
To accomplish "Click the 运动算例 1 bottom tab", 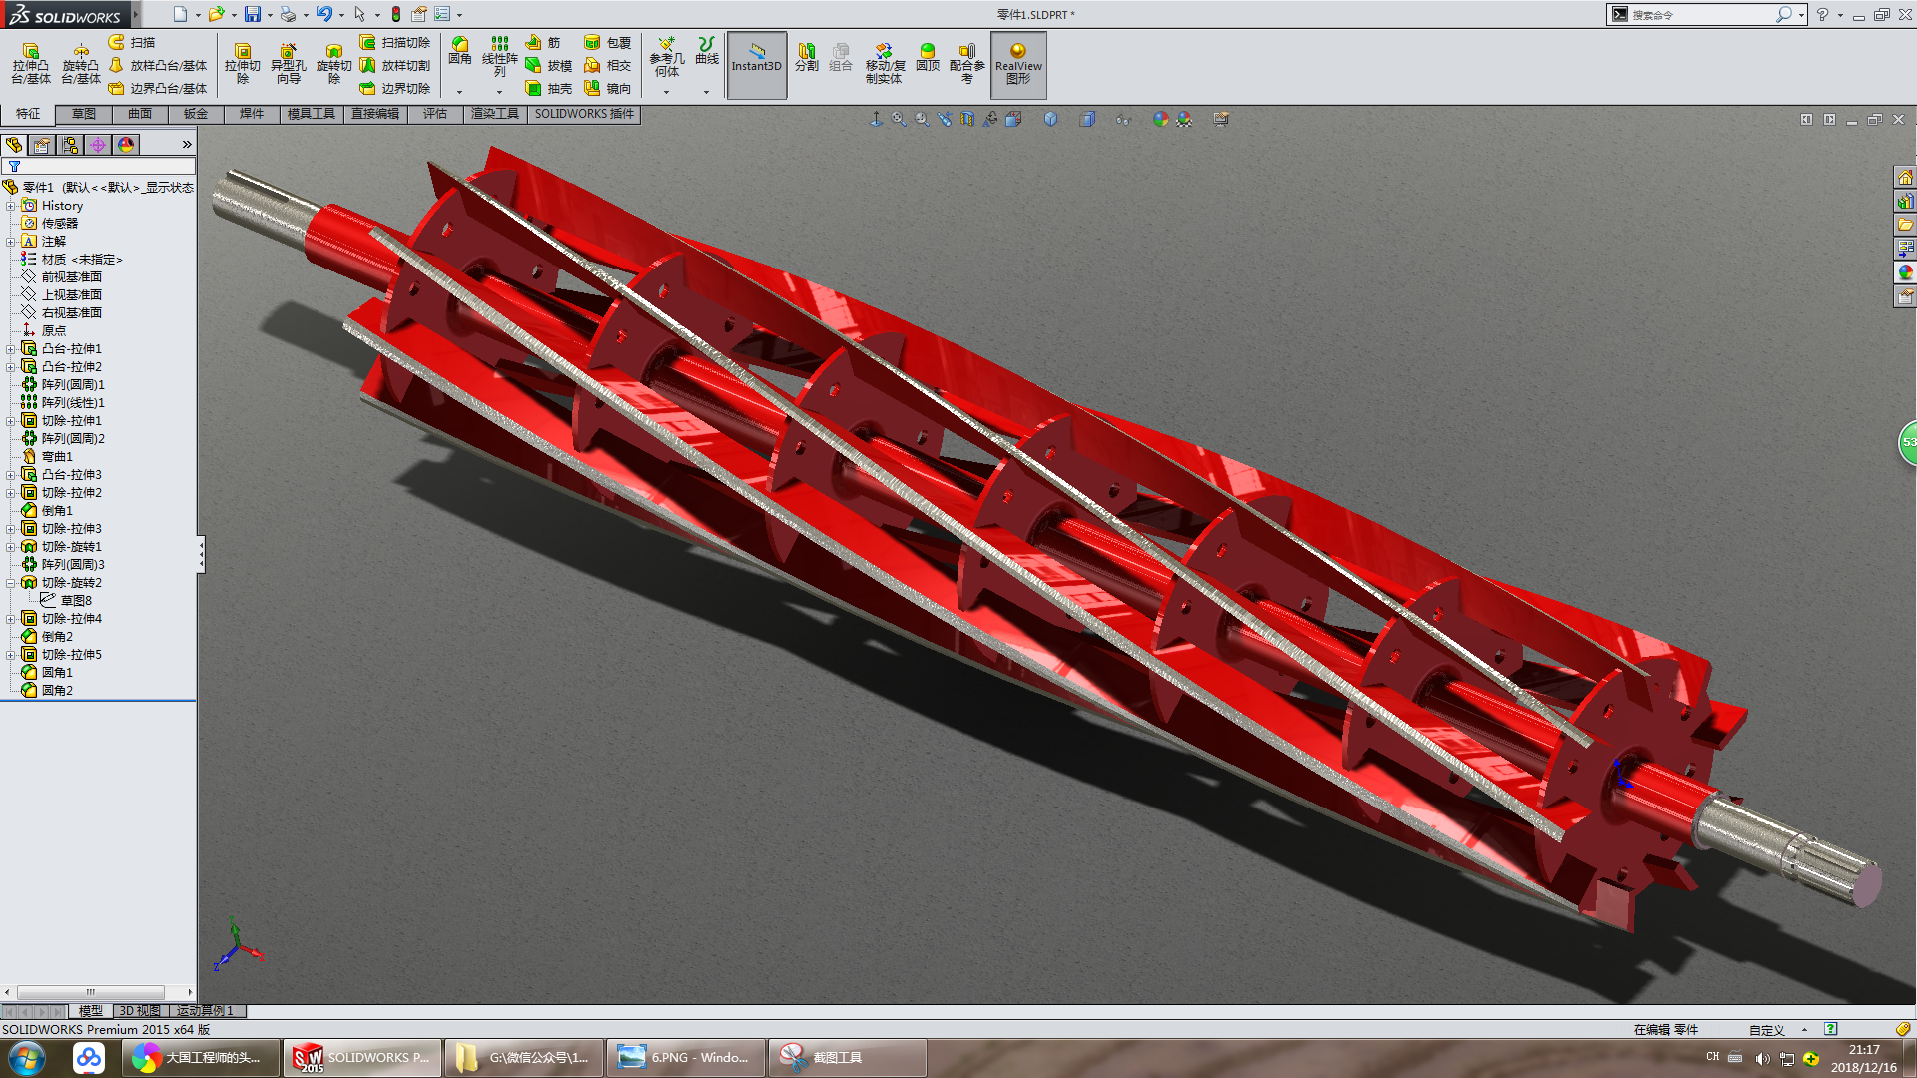I will tap(205, 1011).
